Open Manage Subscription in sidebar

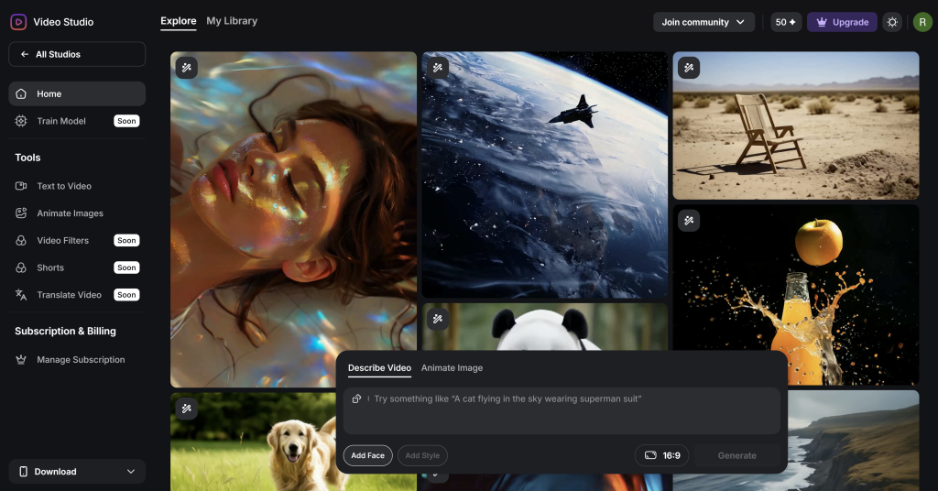coord(81,360)
